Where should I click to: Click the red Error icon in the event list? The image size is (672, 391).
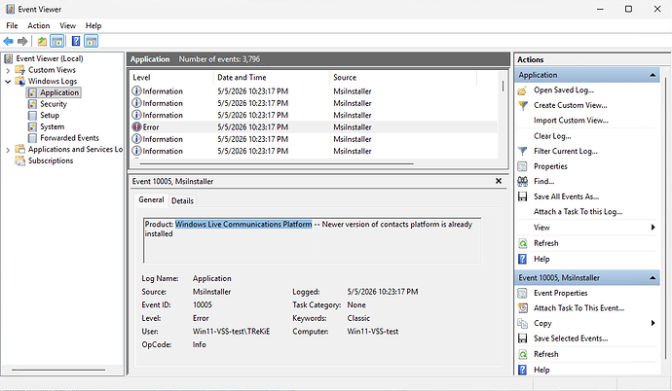pos(136,127)
